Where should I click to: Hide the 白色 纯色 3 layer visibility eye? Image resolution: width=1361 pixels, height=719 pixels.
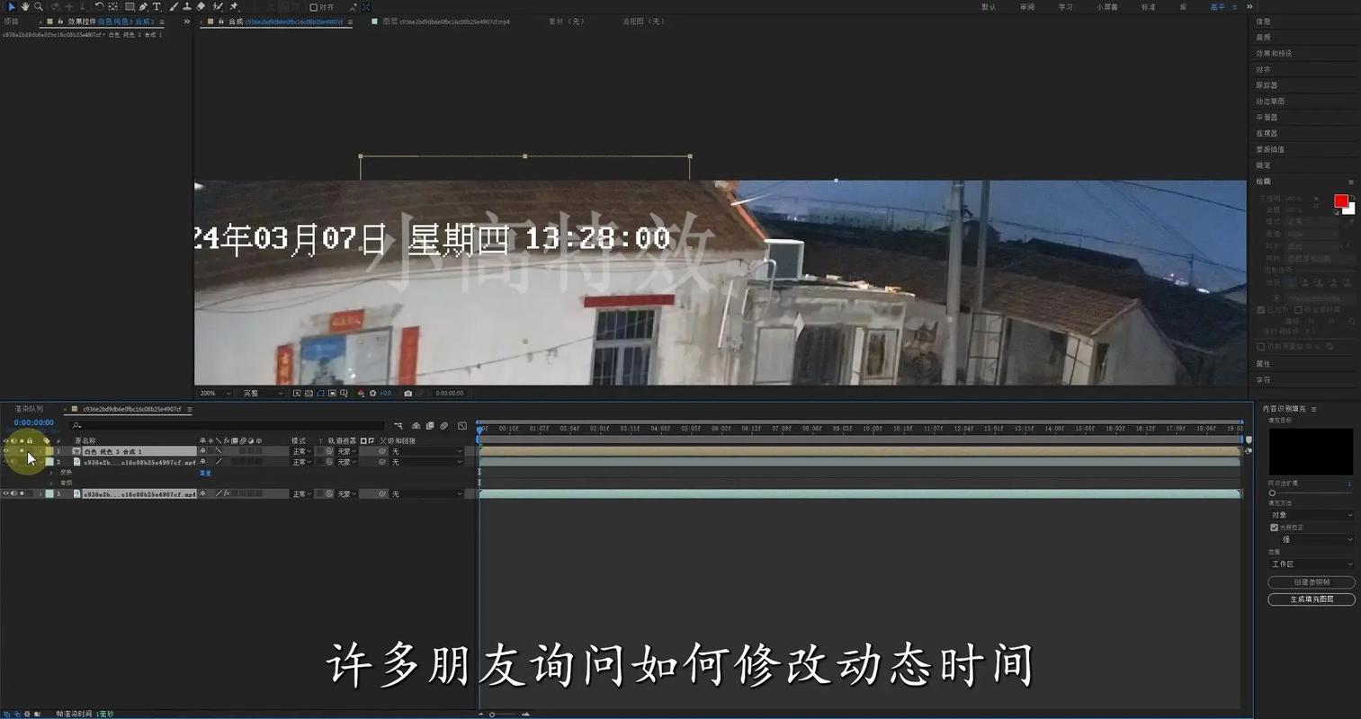(x=6, y=450)
